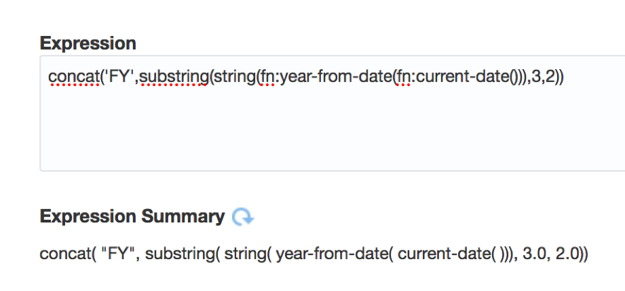The height and width of the screenshot is (291, 625).
Task: Click the 'Expression Summary' heading
Action: [x=132, y=217]
